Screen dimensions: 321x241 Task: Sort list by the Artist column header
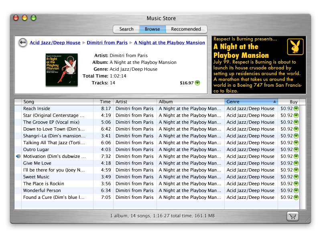coord(135,102)
